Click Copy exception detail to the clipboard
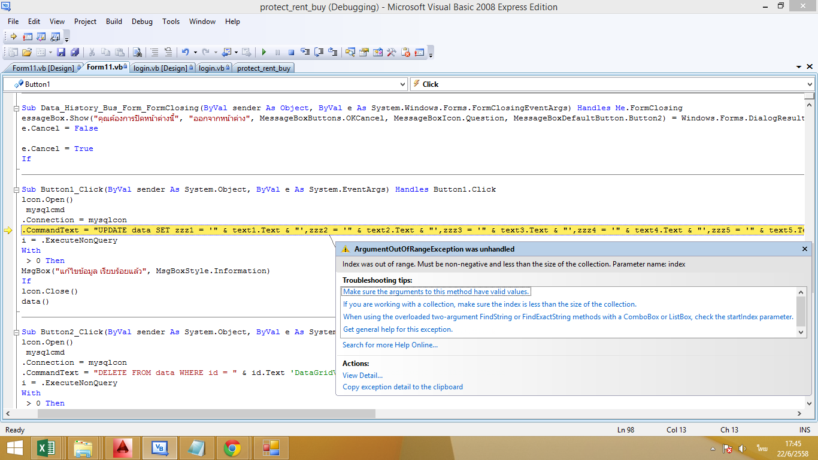This screenshot has height=460, width=818. click(x=402, y=387)
